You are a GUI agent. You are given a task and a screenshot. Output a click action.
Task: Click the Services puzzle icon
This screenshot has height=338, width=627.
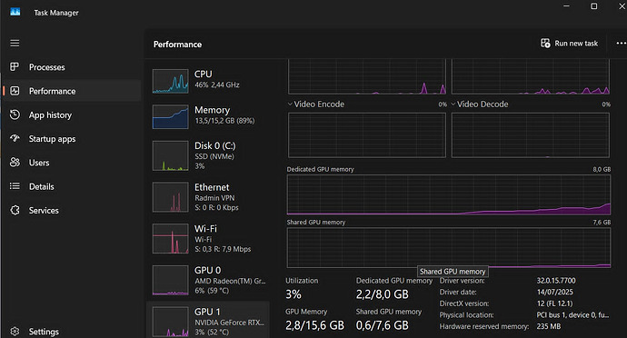(x=15, y=210)
